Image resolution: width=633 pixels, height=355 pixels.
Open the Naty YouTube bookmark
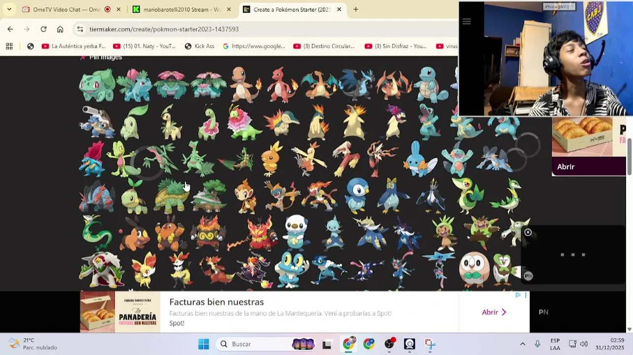(x=144, y=46)
